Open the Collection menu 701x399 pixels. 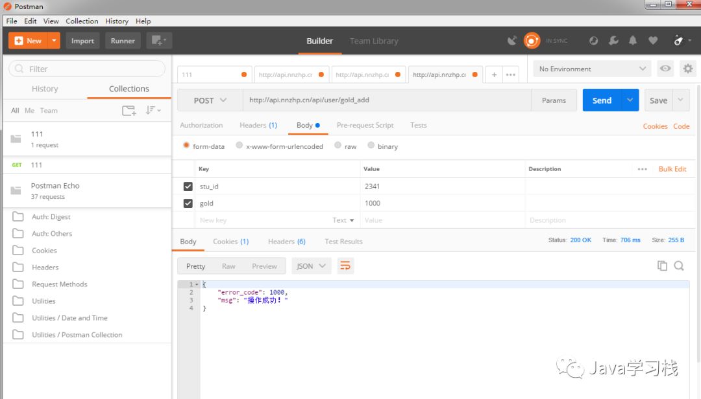[x=82, y=21]
